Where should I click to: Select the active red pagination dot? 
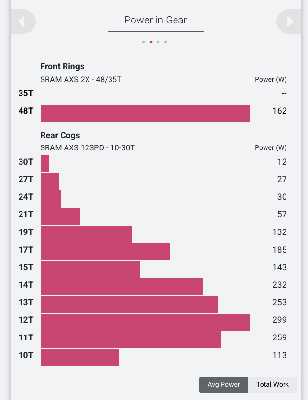[151, 42]
